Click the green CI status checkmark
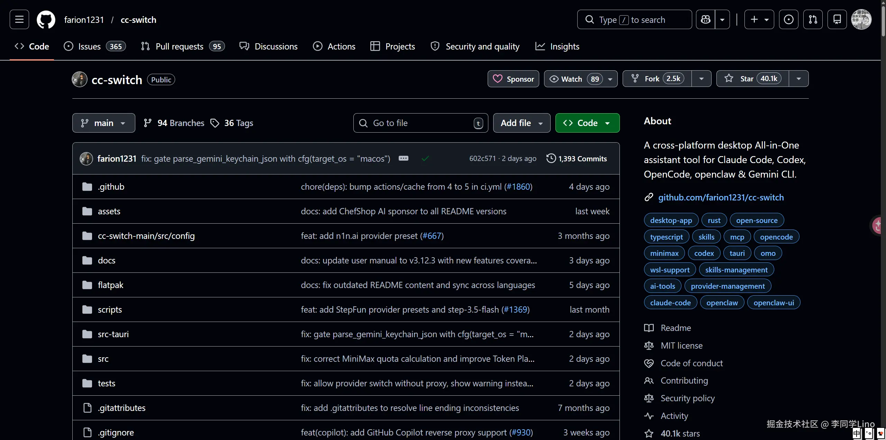Image resolution: width=886 pixels, height=440 pixels. pos(425,159)
